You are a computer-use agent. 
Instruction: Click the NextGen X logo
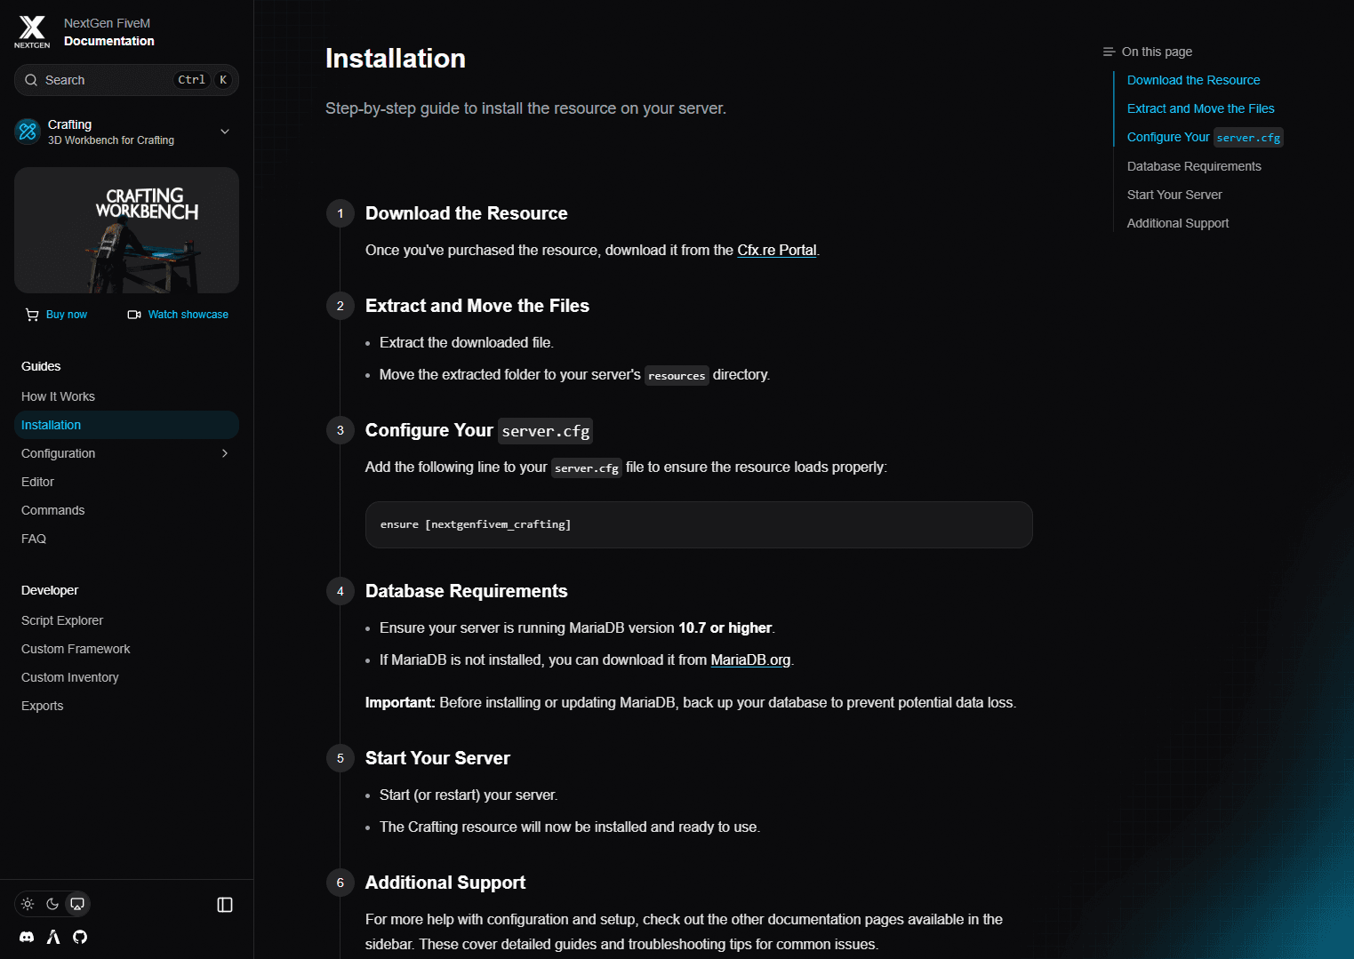[32, 32]
